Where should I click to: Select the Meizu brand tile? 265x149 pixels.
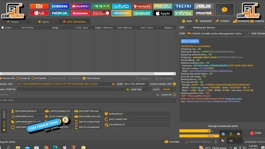pos(163,6)
